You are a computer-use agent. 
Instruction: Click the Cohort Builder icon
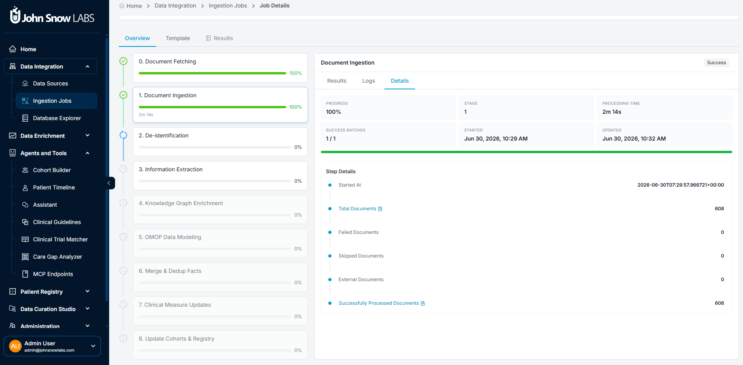(25, 170)
